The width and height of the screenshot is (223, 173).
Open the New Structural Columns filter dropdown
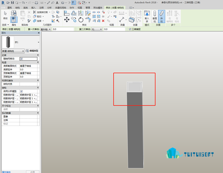pos(13,51)
